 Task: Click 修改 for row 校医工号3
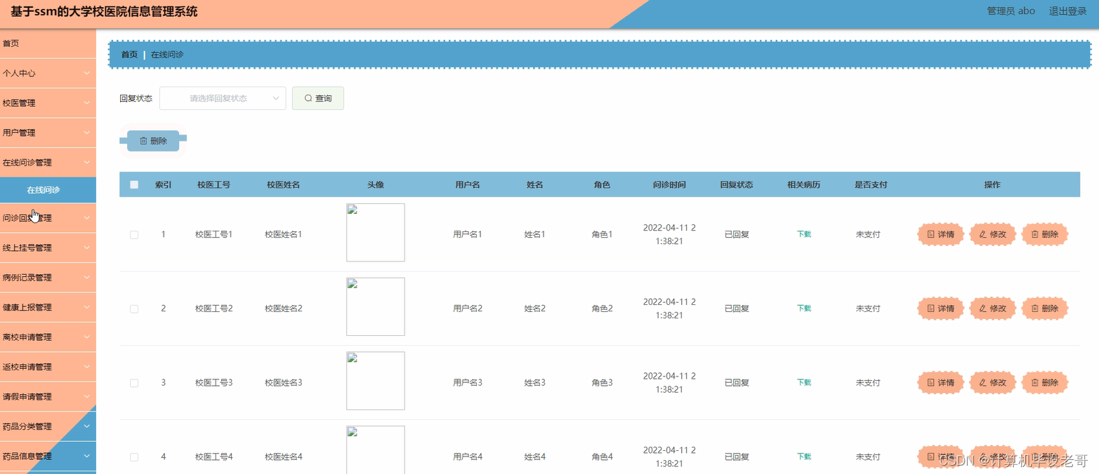[x=993, y=383]
